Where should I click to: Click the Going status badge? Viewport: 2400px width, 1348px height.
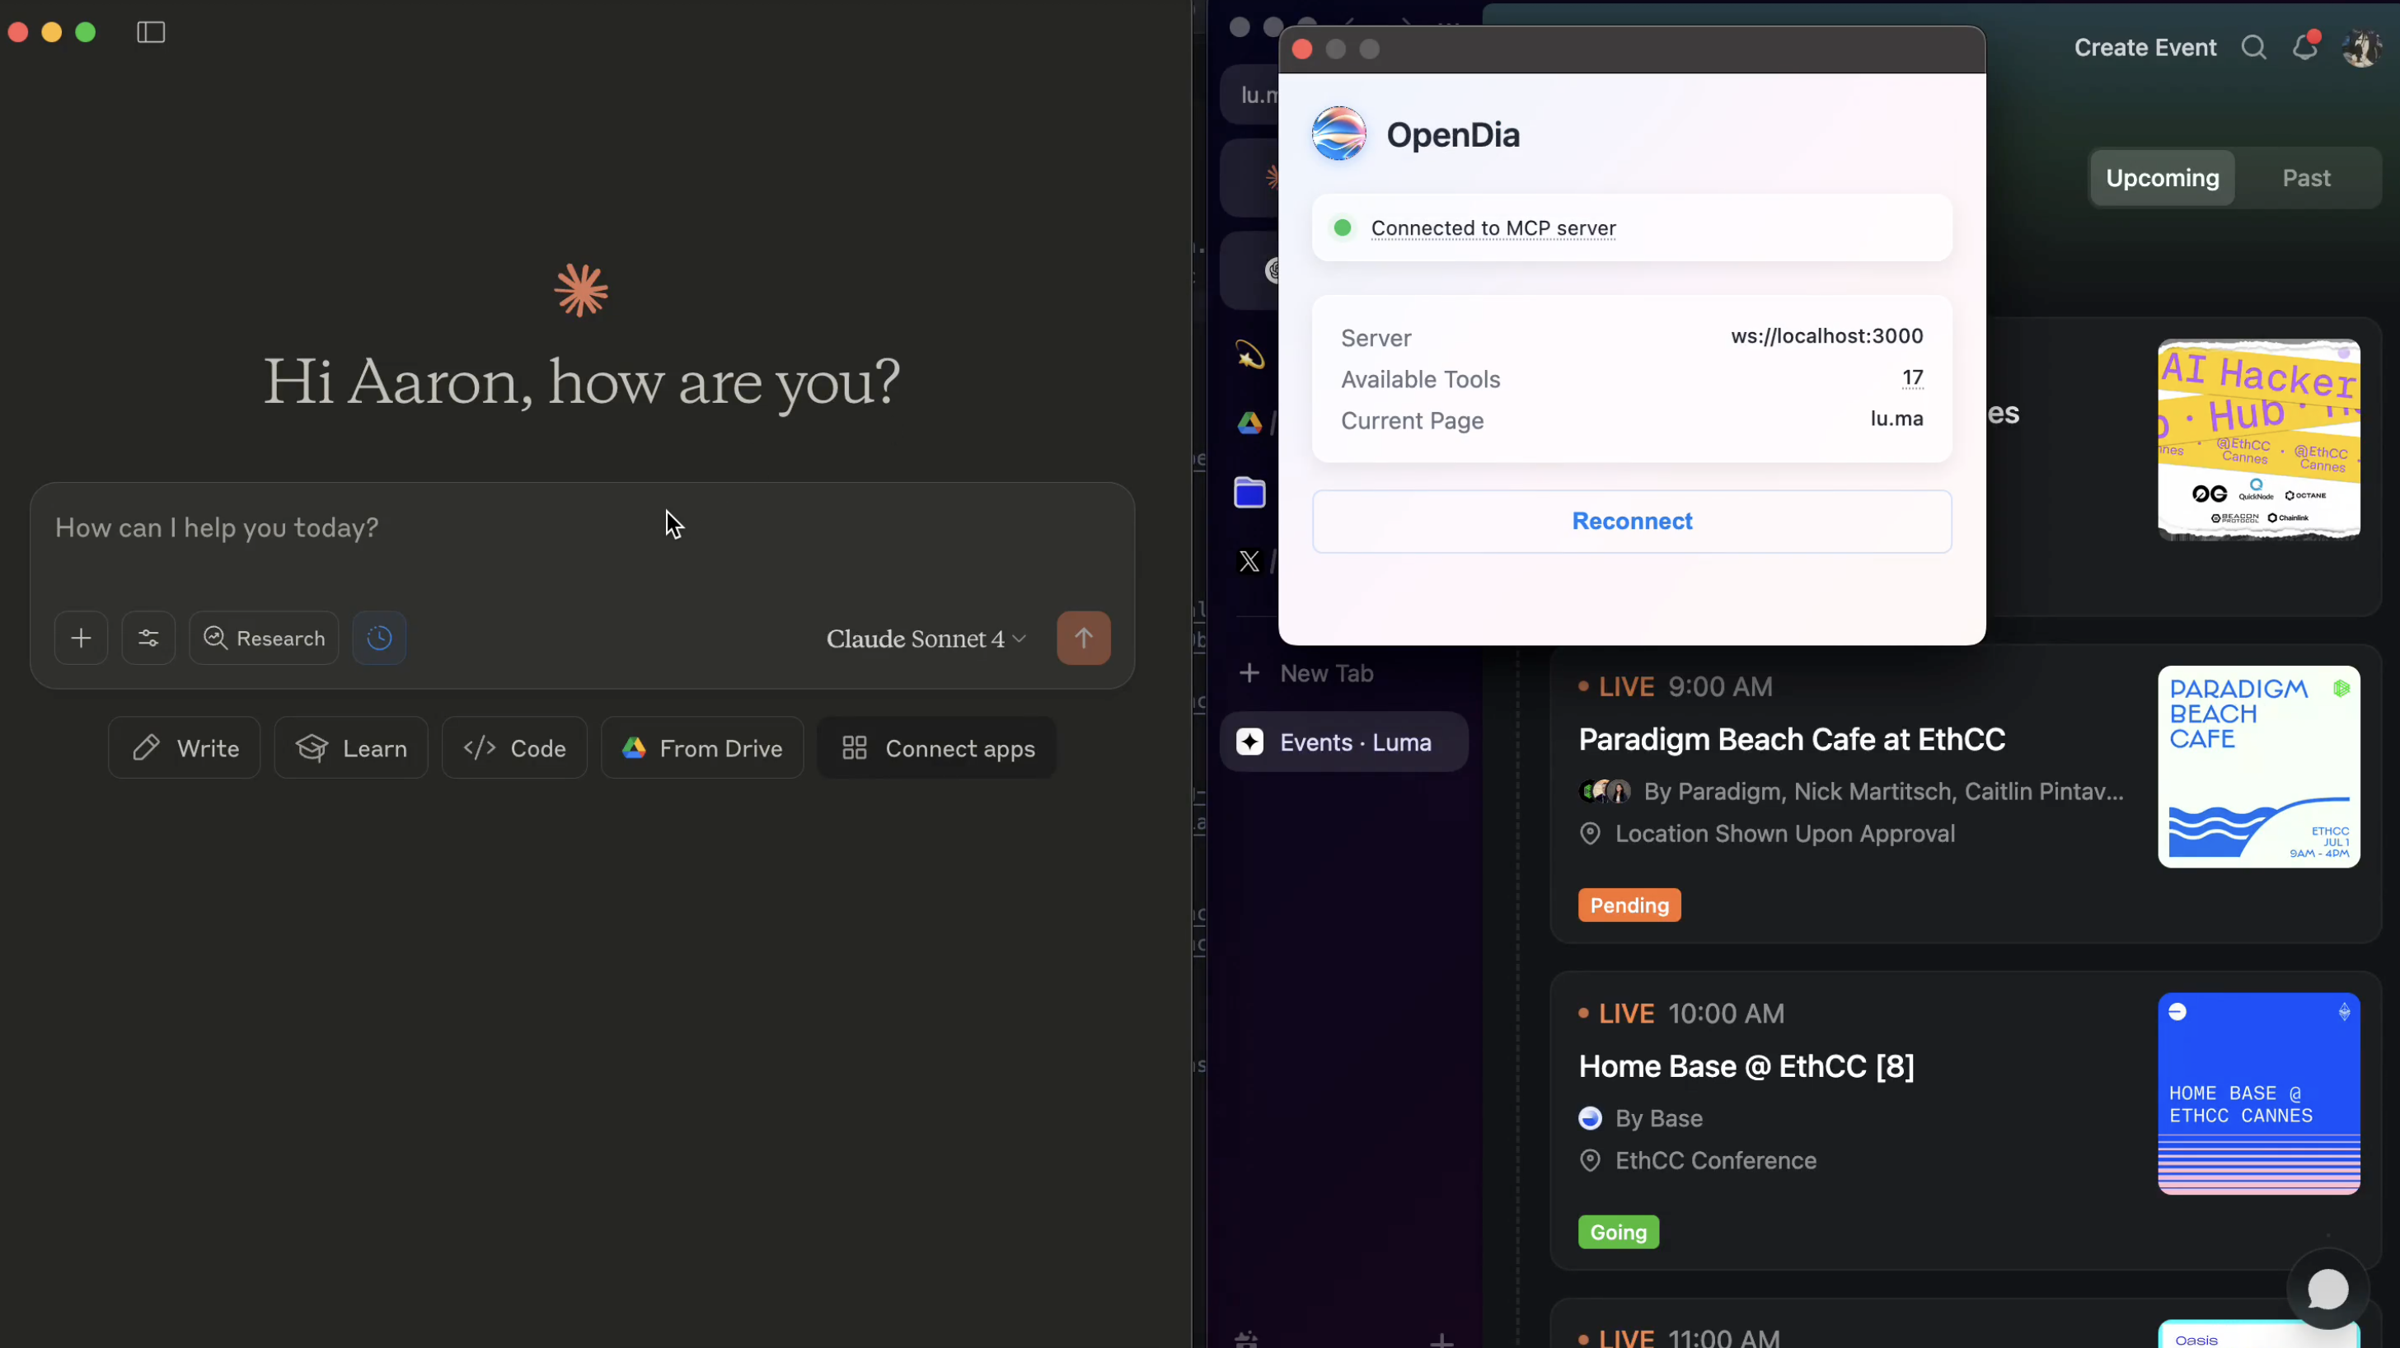click(1619, 1233)
